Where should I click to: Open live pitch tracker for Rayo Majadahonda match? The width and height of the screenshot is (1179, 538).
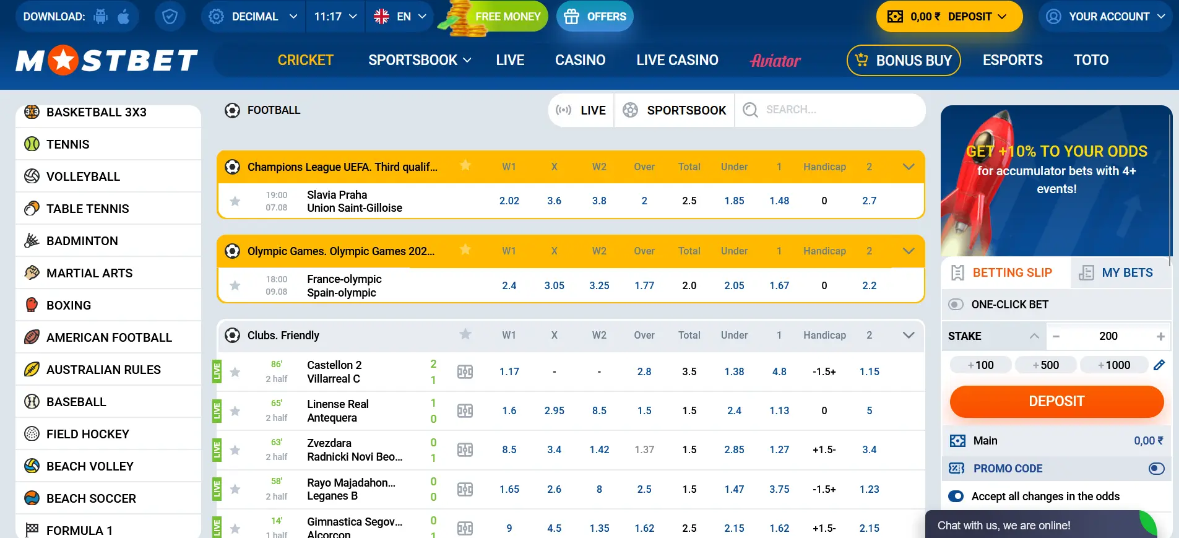click(x=465, y=490)
